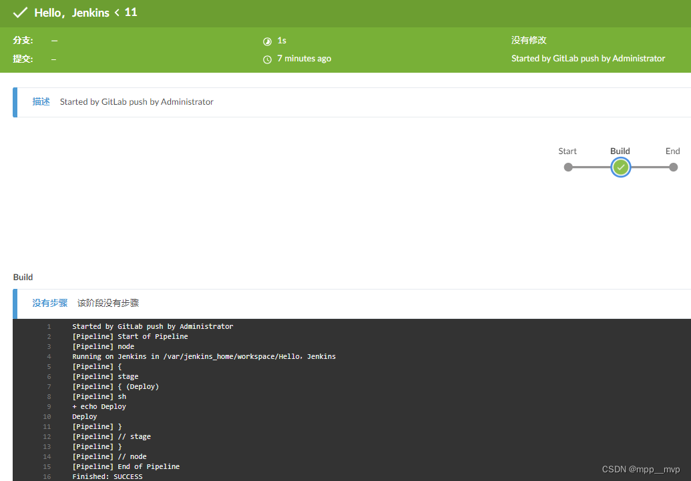Click the Start label in pipeline graph
Image resolution: width=691 pixels, height=481 pixels.
[567, 151]
